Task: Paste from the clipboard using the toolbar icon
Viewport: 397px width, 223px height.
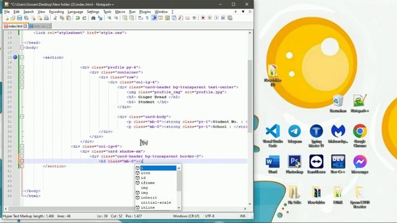Action: coord(68,18)
